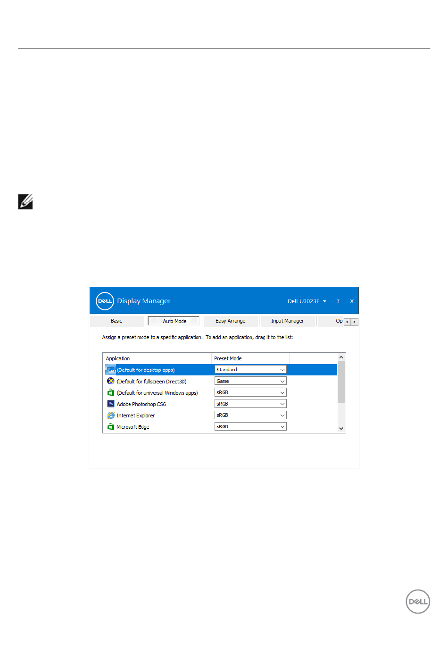Click the Preset Mode column header
Viewport: 448px width, 648px height.
click(x=250, y=358)
